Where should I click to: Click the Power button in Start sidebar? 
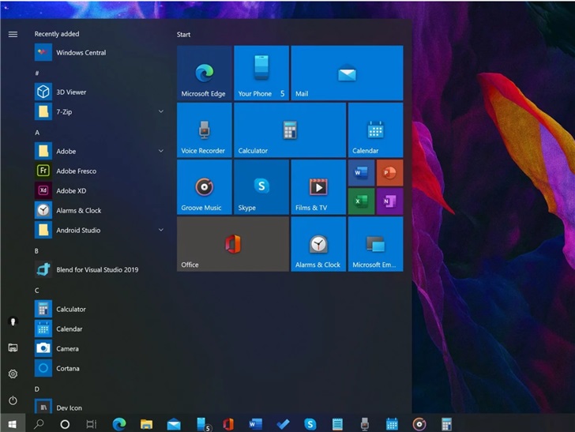tap(13, 400)
